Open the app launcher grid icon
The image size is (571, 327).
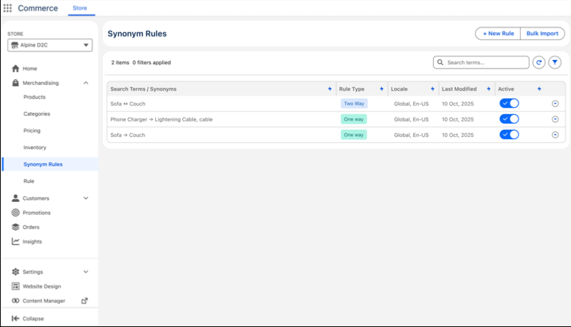click(x=8, y=8)
